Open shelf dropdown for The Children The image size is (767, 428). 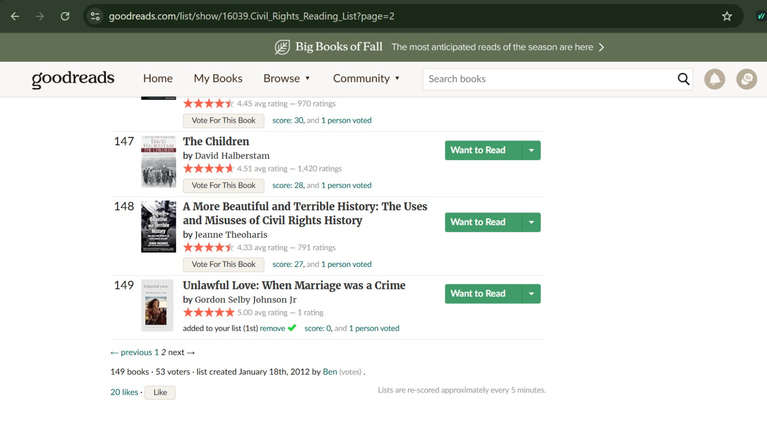point(531,150)
